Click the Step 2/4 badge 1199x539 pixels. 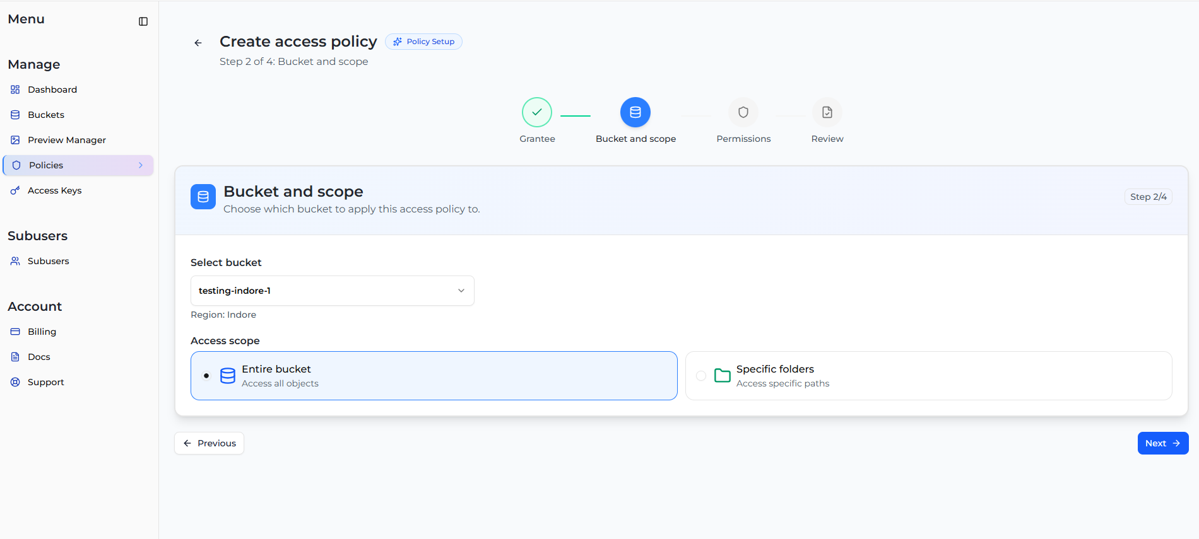coord(1149,197)
